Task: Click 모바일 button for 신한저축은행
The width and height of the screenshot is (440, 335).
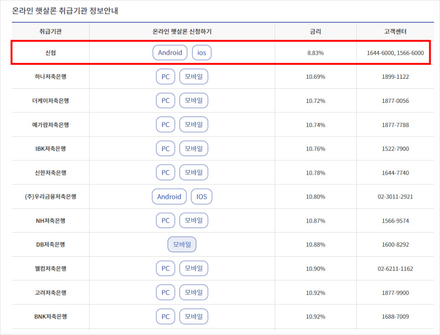Action: [x=194, y=173]
